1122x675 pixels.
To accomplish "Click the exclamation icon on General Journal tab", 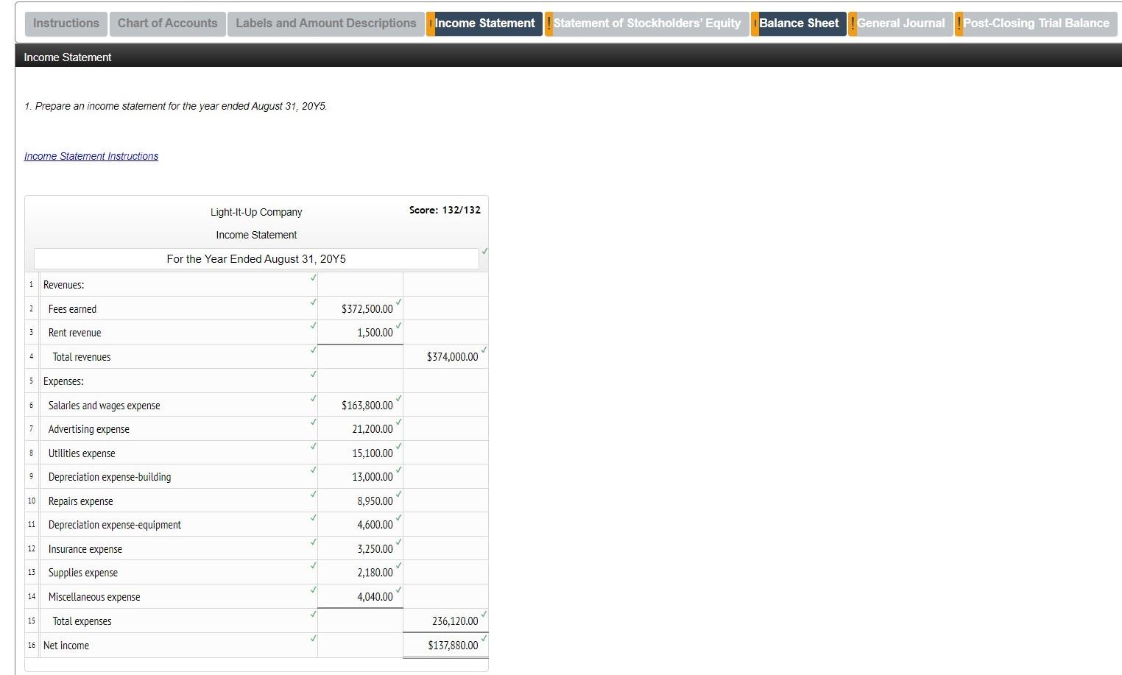I will (x=853, y=24).
